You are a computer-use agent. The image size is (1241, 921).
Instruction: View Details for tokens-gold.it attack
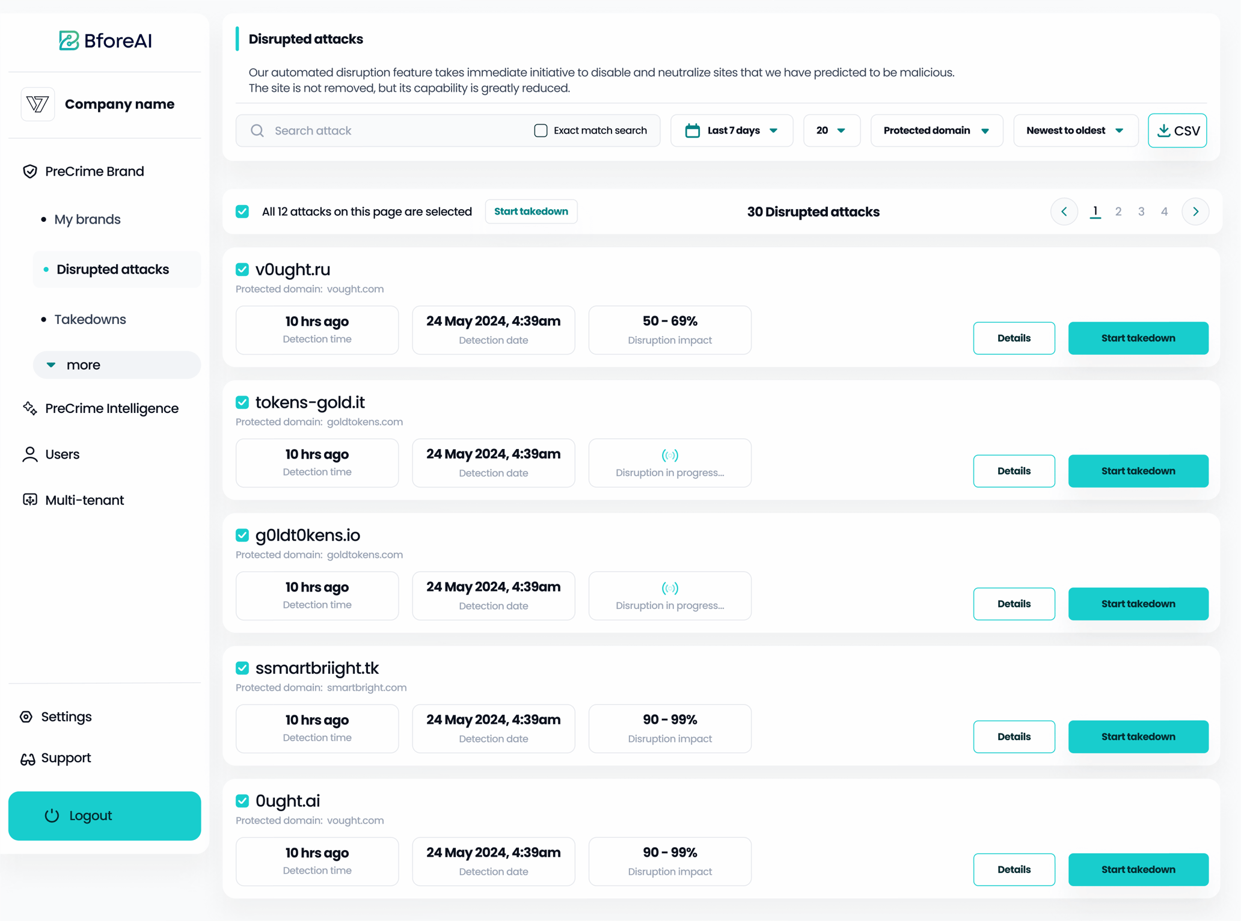[x=1013, y=471]
